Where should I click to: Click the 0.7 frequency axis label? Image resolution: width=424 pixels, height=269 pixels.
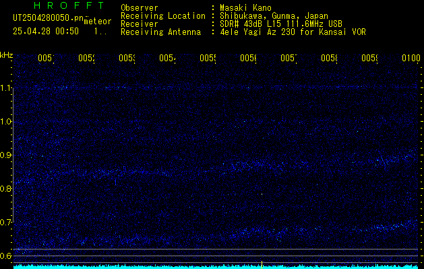[x=6, y=223]
